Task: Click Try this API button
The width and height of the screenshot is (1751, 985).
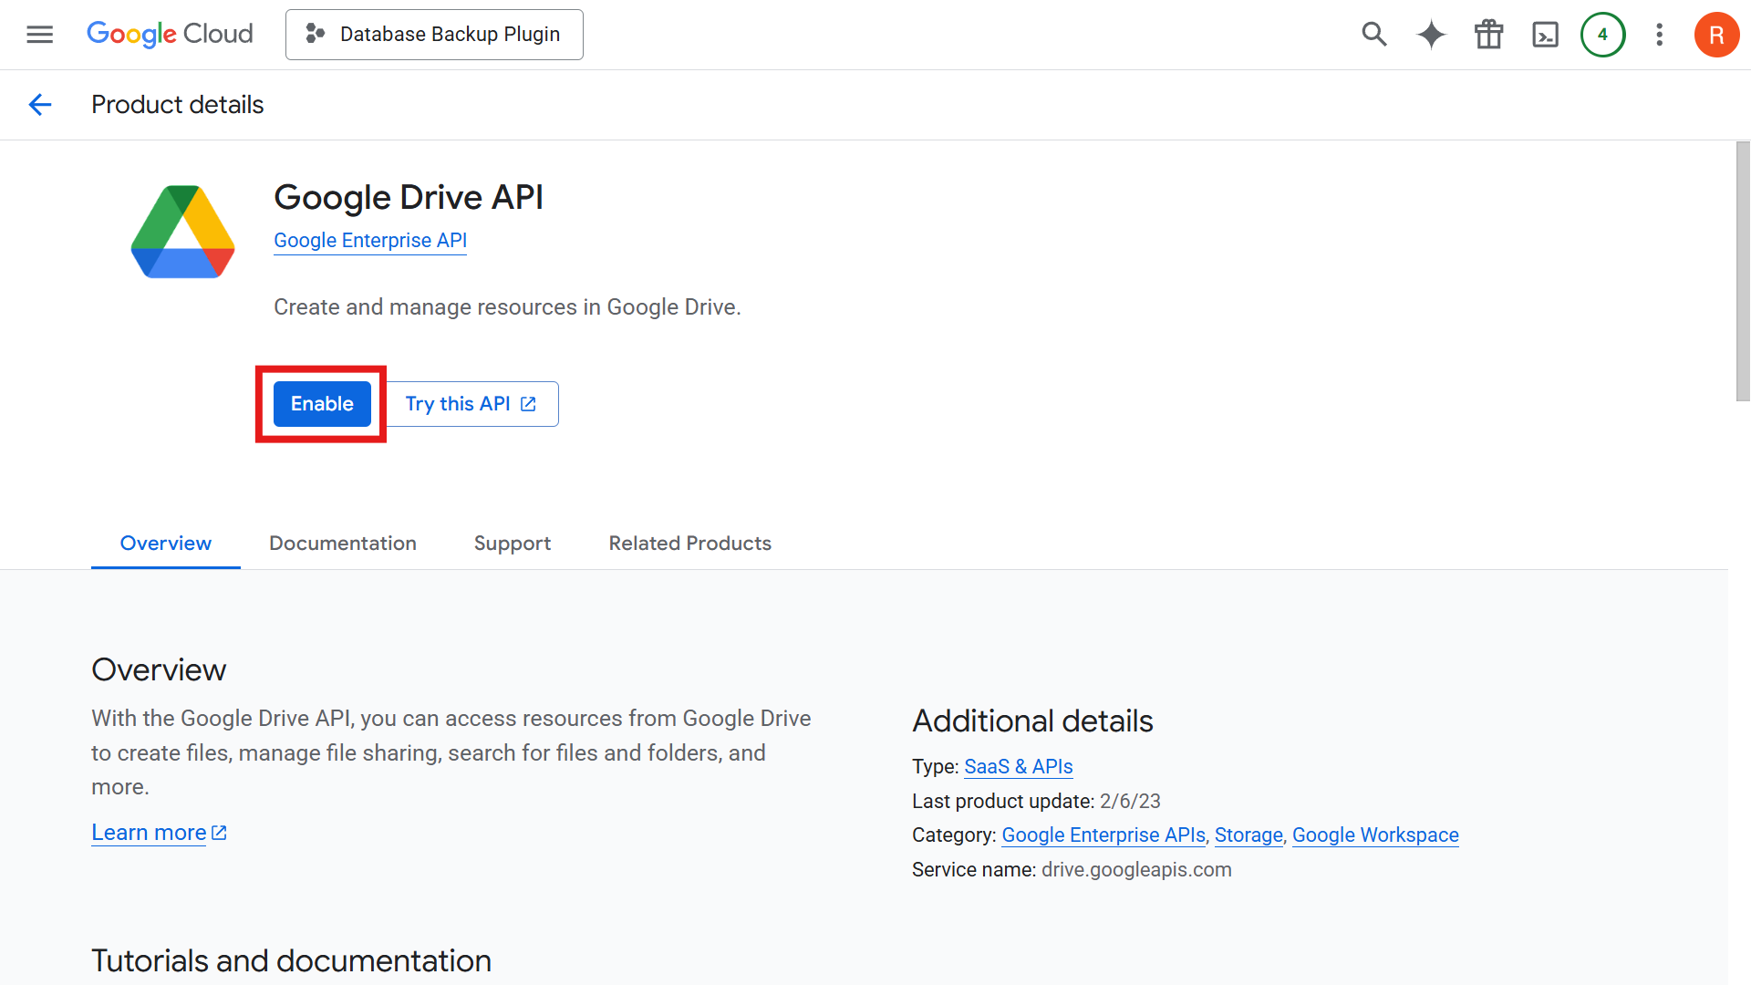Action: pyautogui.click(x=471, y=404)
